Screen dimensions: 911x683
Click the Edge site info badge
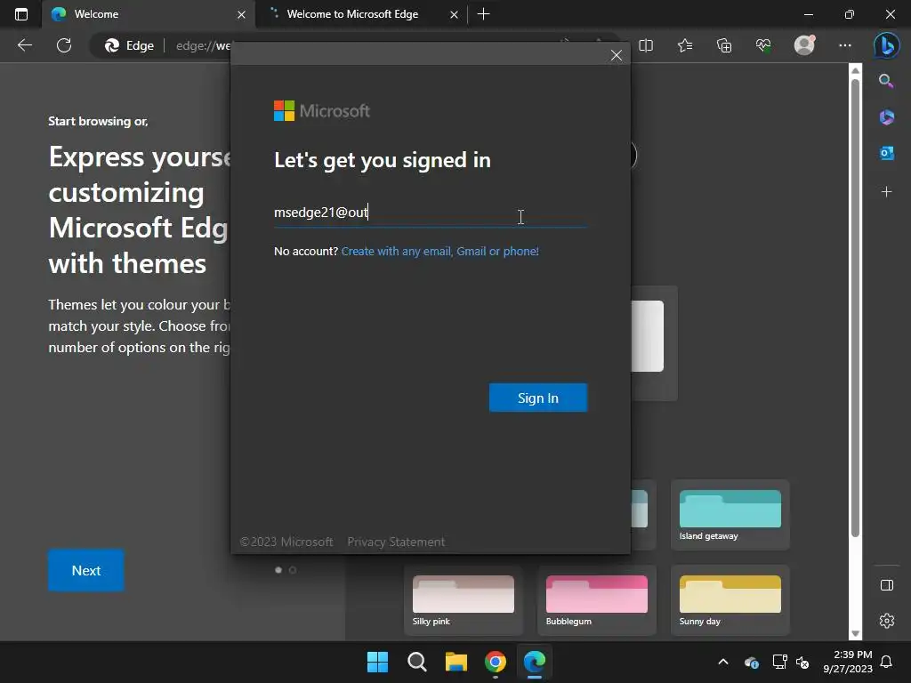(x=130, y=45)
